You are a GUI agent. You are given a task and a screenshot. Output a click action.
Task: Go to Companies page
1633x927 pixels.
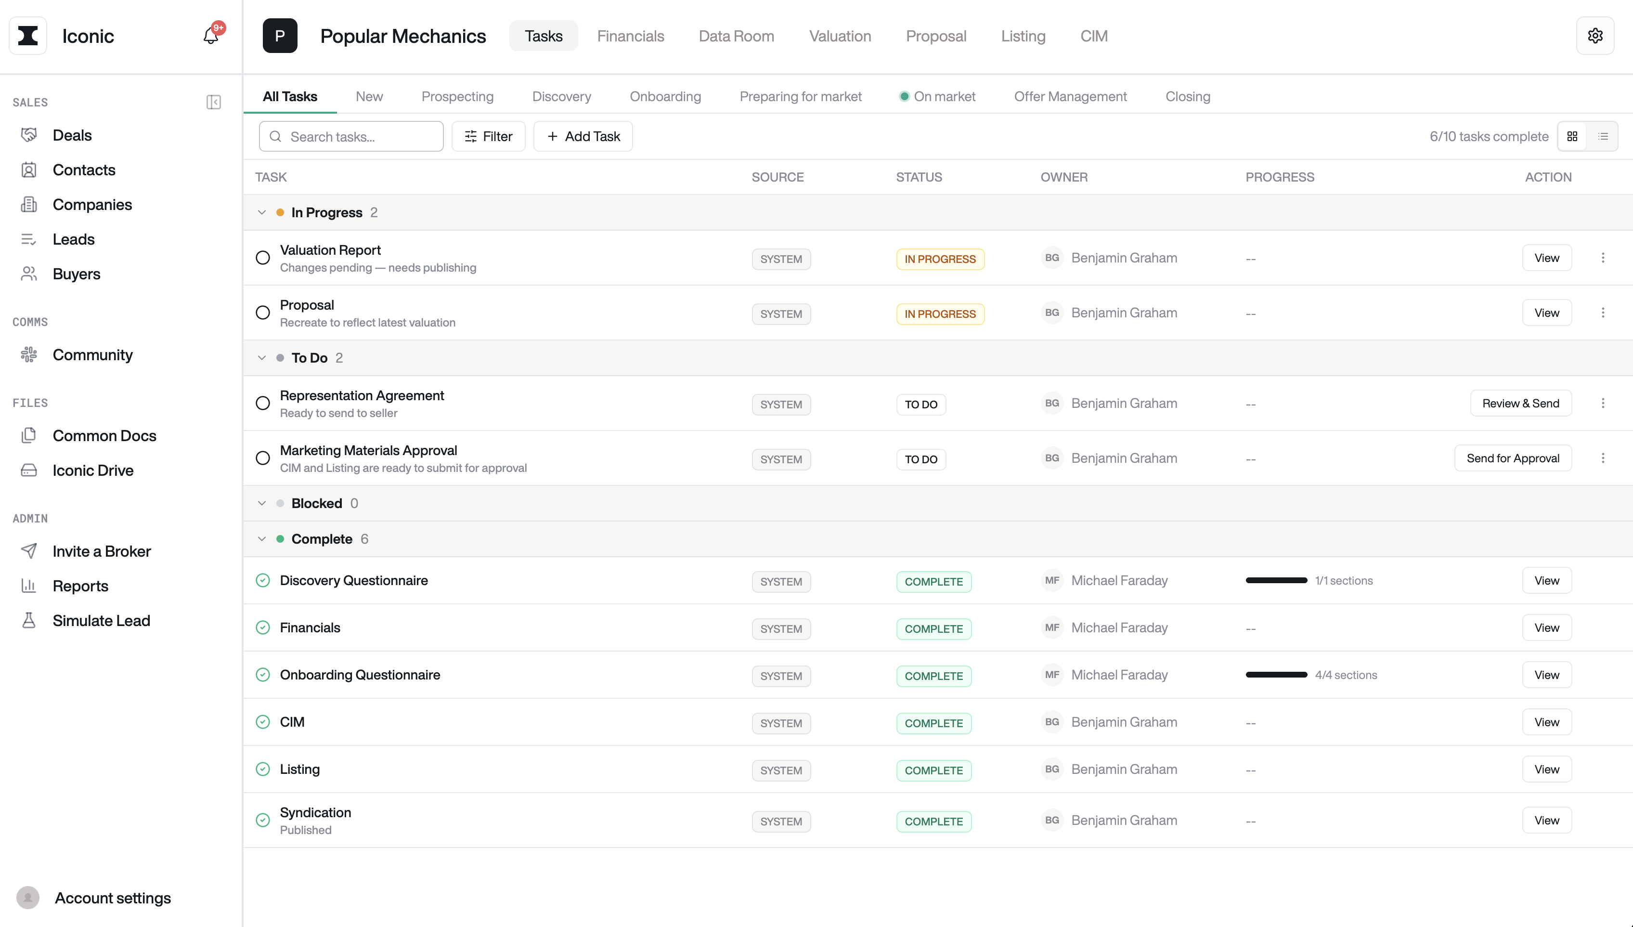(x=92, y=204)
